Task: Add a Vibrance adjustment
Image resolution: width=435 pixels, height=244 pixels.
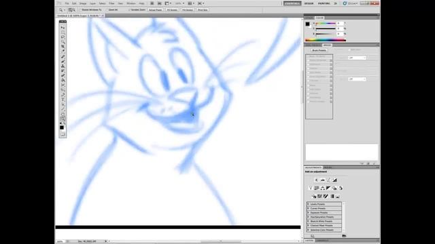Action: pyautogui.click(x=311, y=188)
